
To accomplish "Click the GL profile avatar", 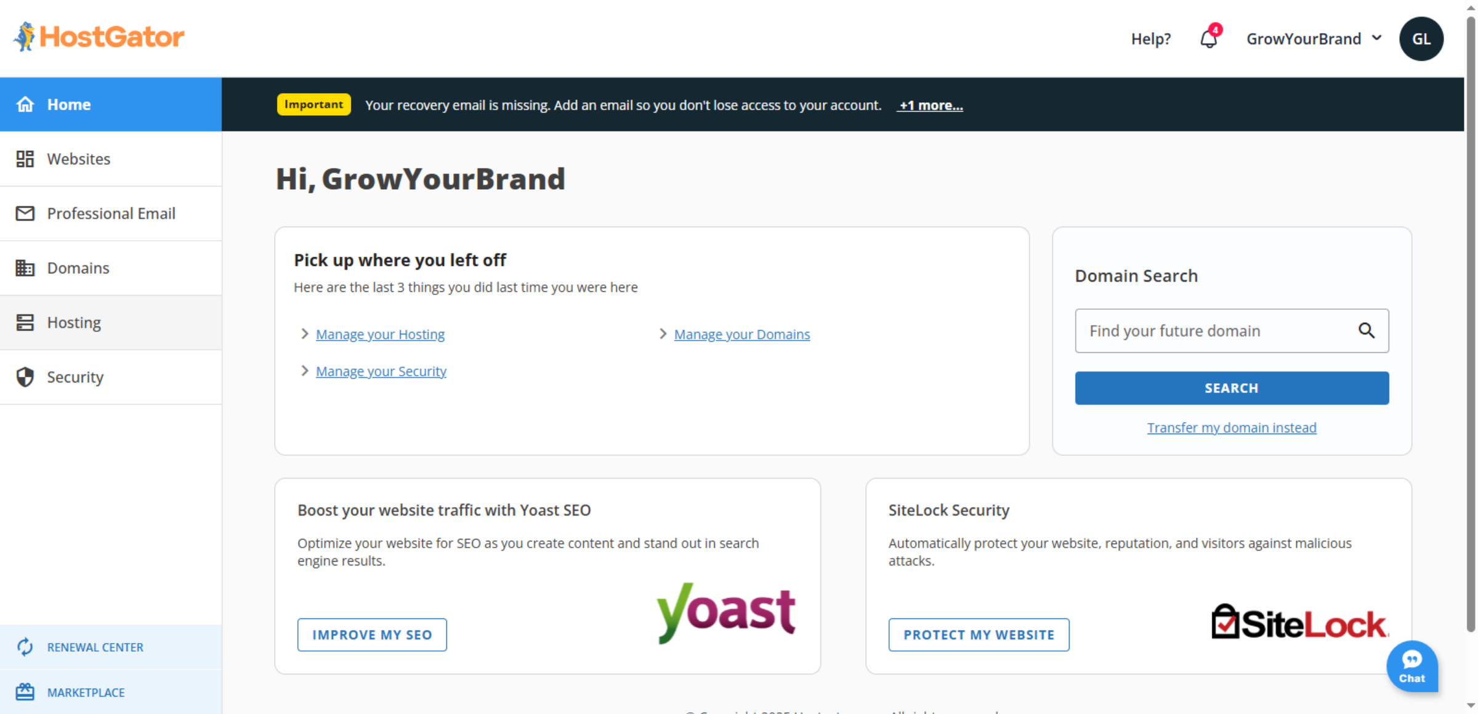I will (x=1421, y=39).
